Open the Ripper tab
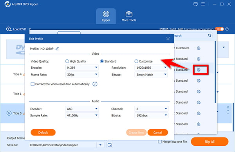Screen dimensions: 235x152 106,16
